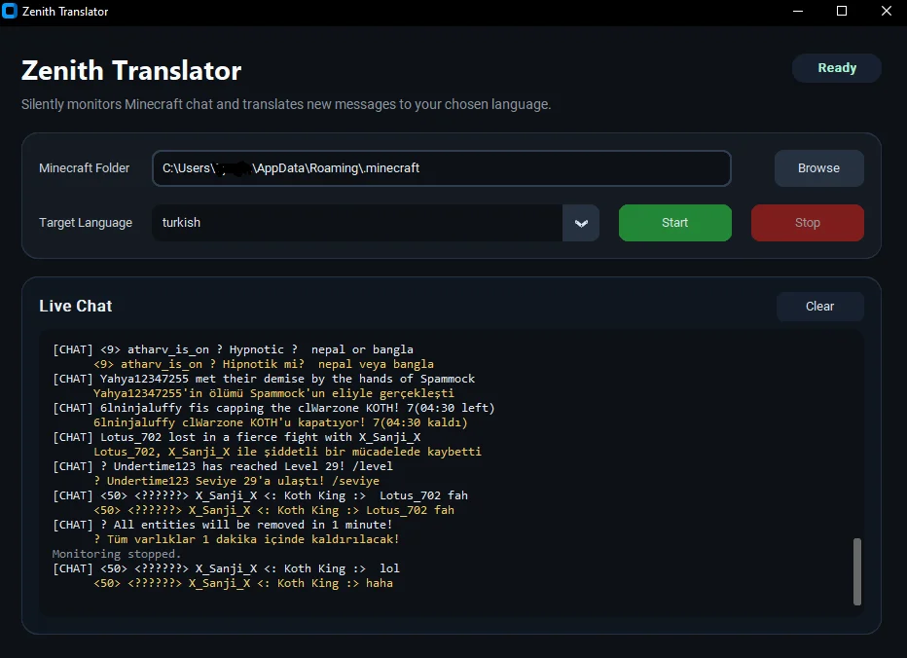The width and height of the screenshot is (907, 658).
Task: Click the large 'Zenith Translator' page heading
Action: click(x=131, y=71)
